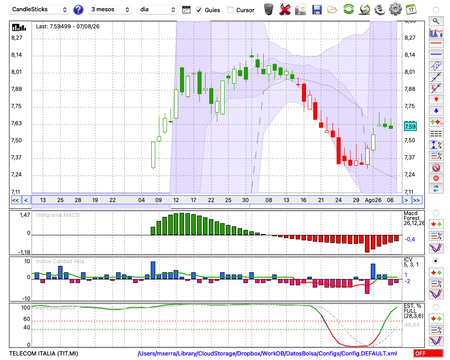The image size is (450, 360).
Task: Expand the dia timeframe dropdown
Action: pyautogui.click(x=157, y=9)
